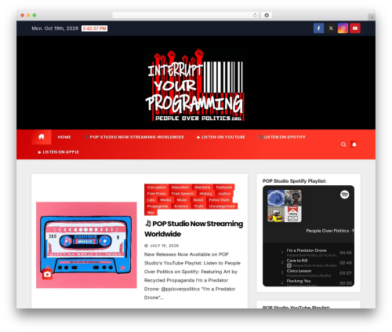This screenshot has height=332, width=392.
Task: Select the Media category tag
Action: point(165,200)
